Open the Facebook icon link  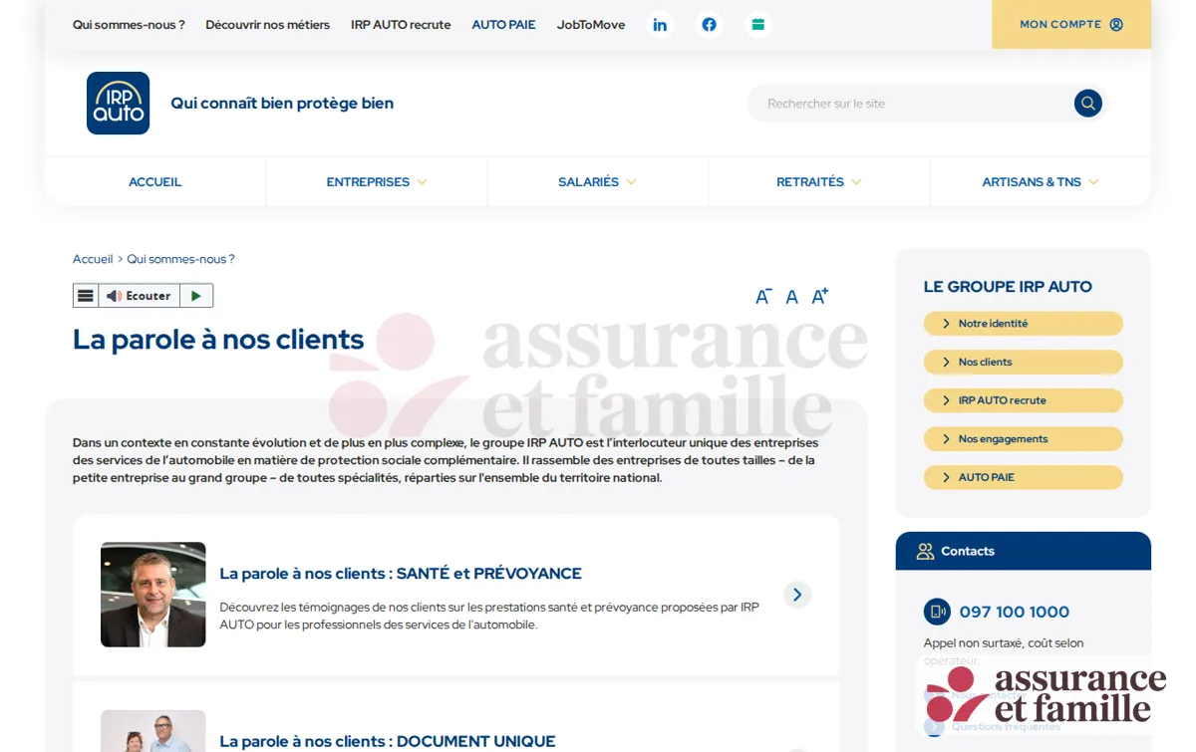(709, 25)
